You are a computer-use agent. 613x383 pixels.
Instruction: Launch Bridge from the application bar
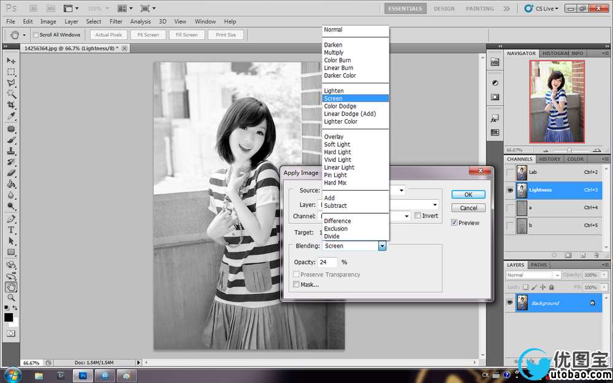point(33,8)
